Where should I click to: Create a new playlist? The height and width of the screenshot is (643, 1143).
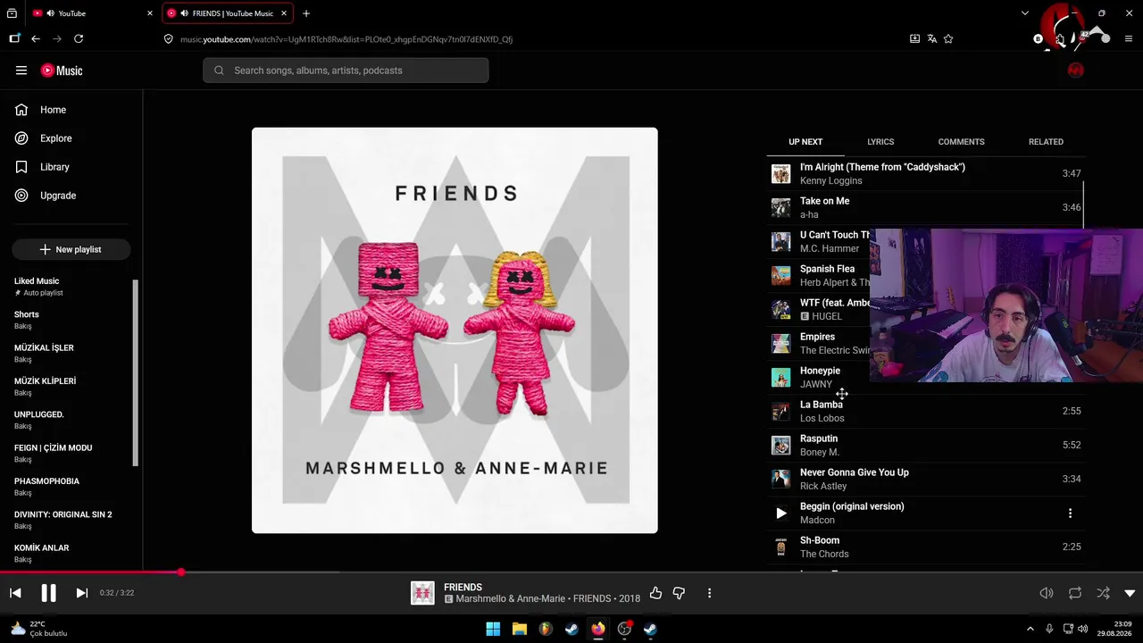pos(71,250)
